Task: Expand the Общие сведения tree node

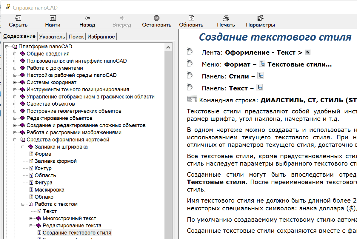Action: coord(15,54)
